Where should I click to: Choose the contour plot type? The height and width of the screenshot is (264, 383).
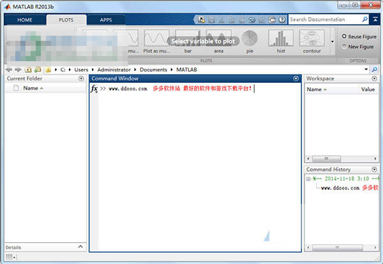point(312,41)
